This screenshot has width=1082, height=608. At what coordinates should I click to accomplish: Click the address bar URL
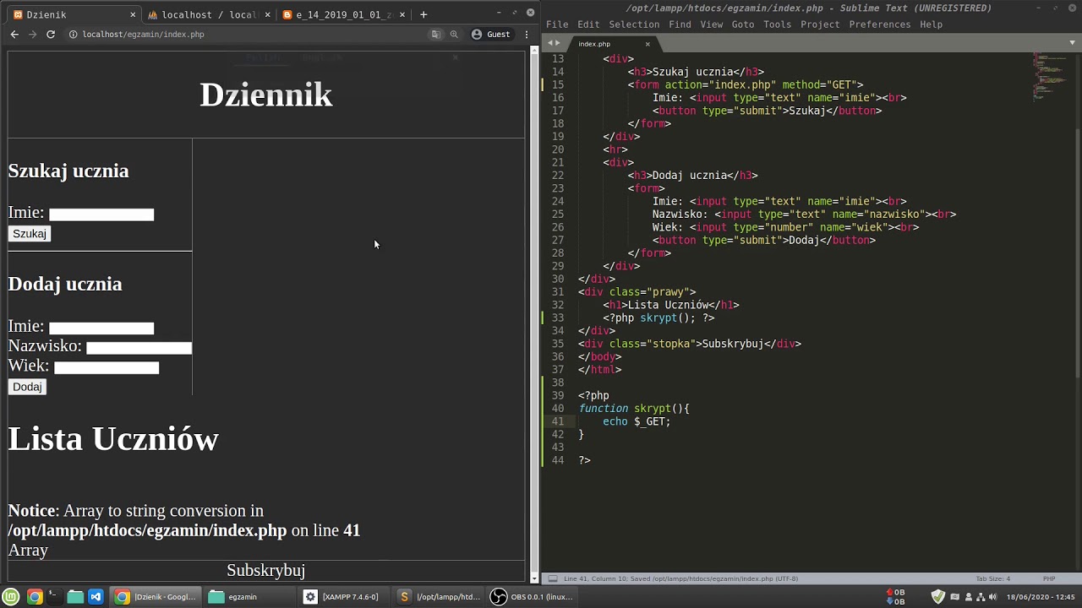[143, 35]
